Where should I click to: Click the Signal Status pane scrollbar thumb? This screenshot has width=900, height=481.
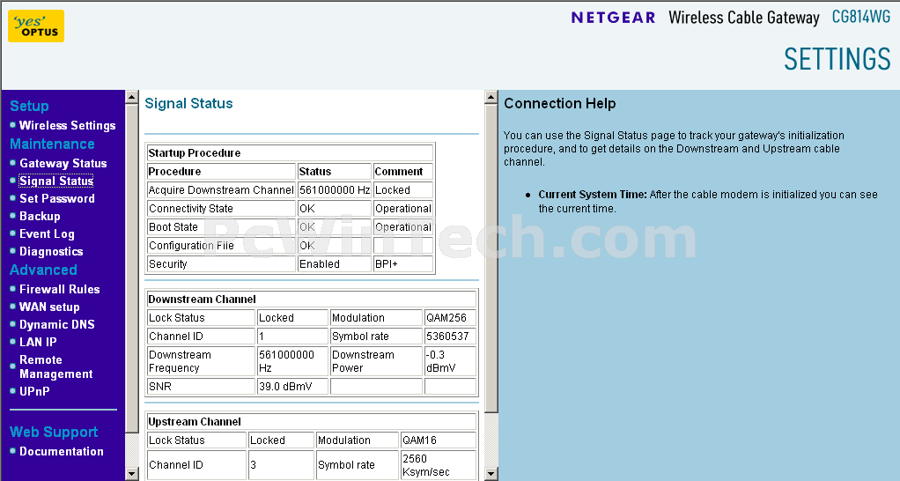coord(491,258)
